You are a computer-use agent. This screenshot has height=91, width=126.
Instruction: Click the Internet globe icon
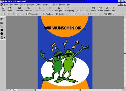point(107,8)
